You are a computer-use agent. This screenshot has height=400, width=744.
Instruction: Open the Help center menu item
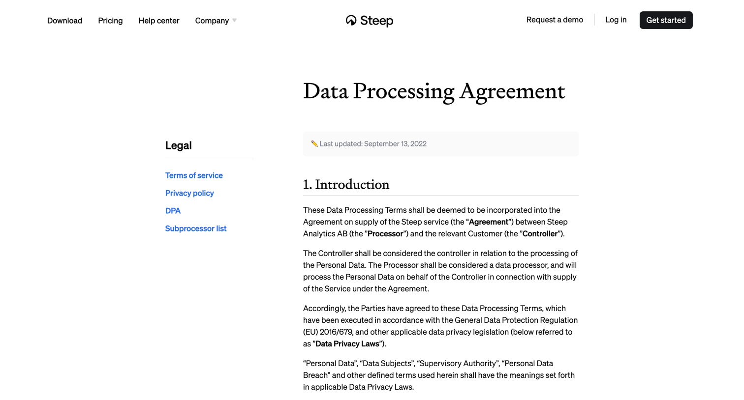[x=159, y=21]
